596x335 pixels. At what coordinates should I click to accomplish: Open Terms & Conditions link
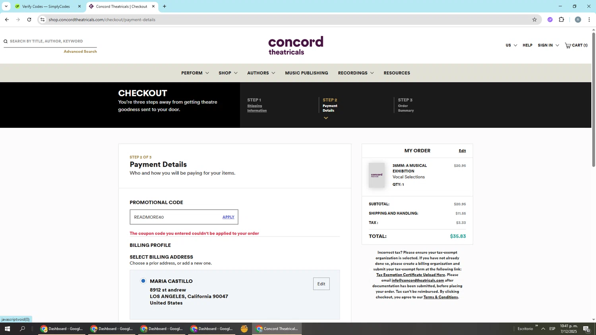441,297
